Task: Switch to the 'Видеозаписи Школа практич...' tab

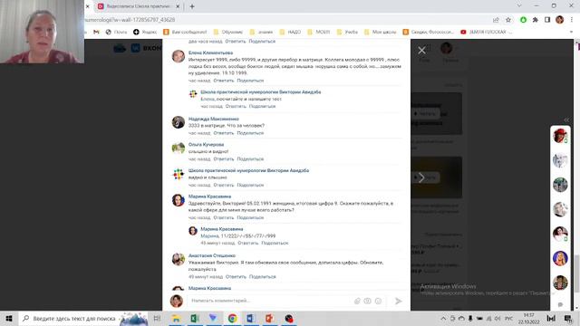Action: click(x=138, y=6)
